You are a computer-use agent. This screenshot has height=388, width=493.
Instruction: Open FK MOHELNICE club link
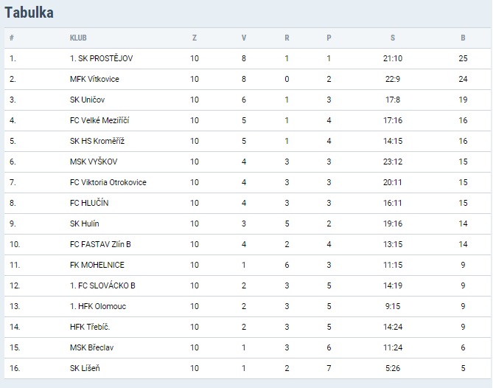pos(95,265)
